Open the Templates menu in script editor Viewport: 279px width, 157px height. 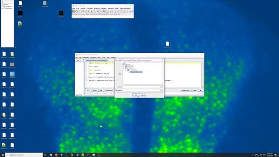pyautogui.click(x=93, y=58)
